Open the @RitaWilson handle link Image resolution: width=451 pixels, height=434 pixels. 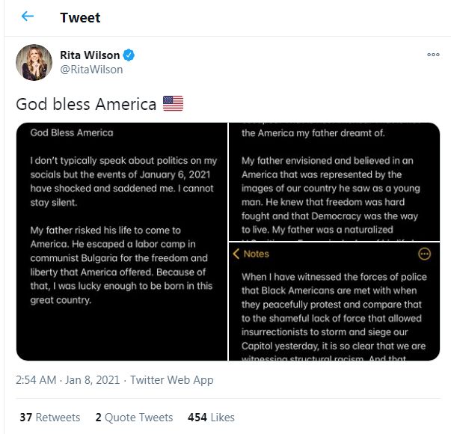pyautogui.click(x=91, y=69)
